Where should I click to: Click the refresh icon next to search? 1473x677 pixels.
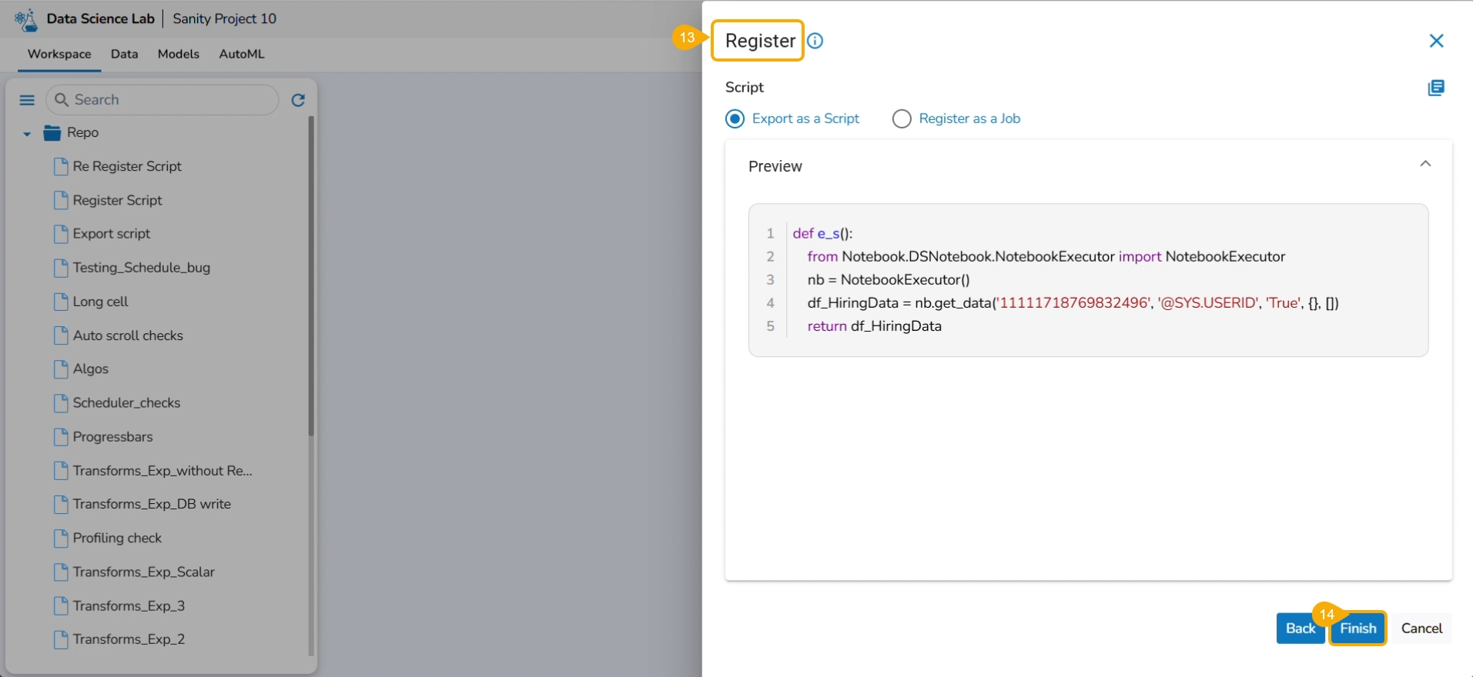(x=298, y=100)
